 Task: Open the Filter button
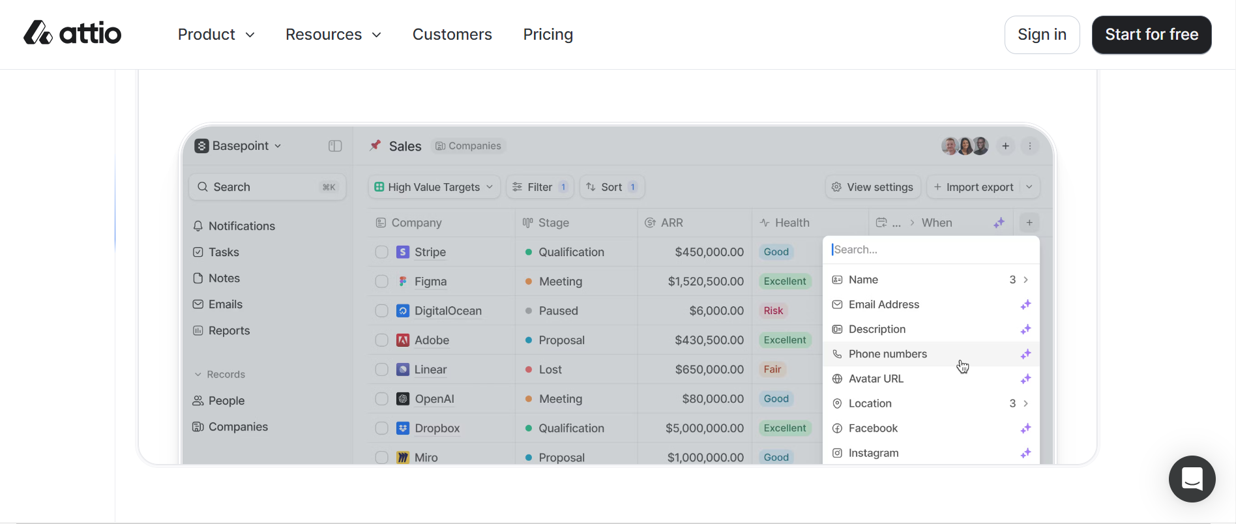540,187
